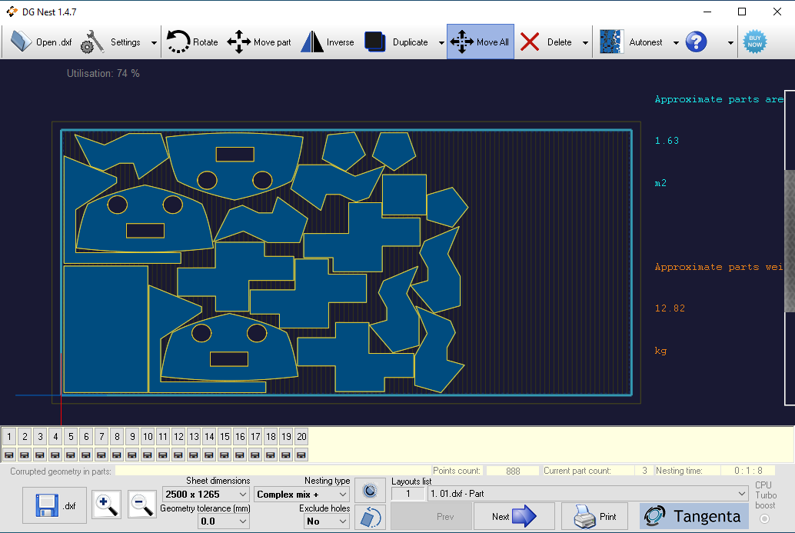Switch to sheet tab 5

coord(70,436)
